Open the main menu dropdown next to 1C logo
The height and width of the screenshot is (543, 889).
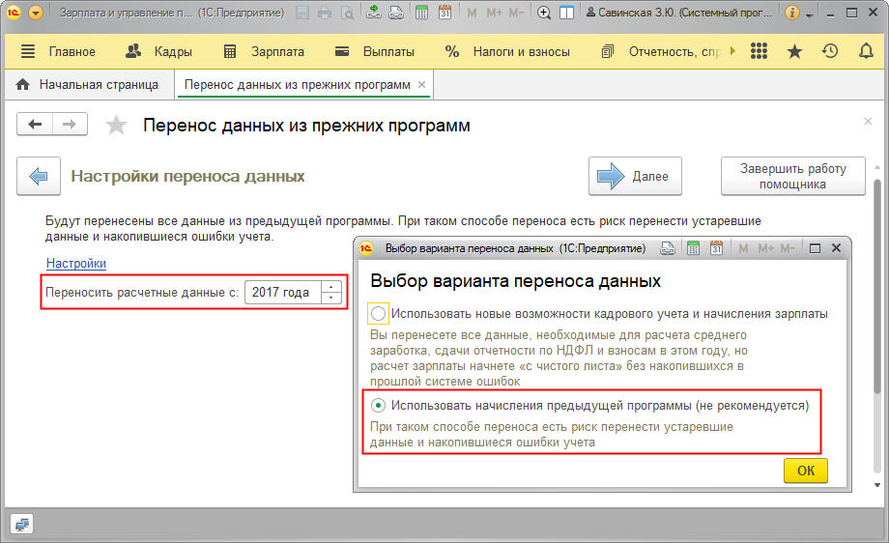click(36, 14)
